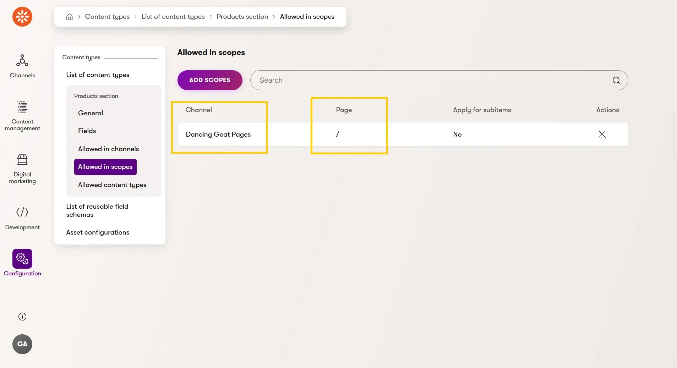The height and width of the screenshot is (368, 677).
Task: Go to Products section breadcrumb
Action: (x=242, y=17)
